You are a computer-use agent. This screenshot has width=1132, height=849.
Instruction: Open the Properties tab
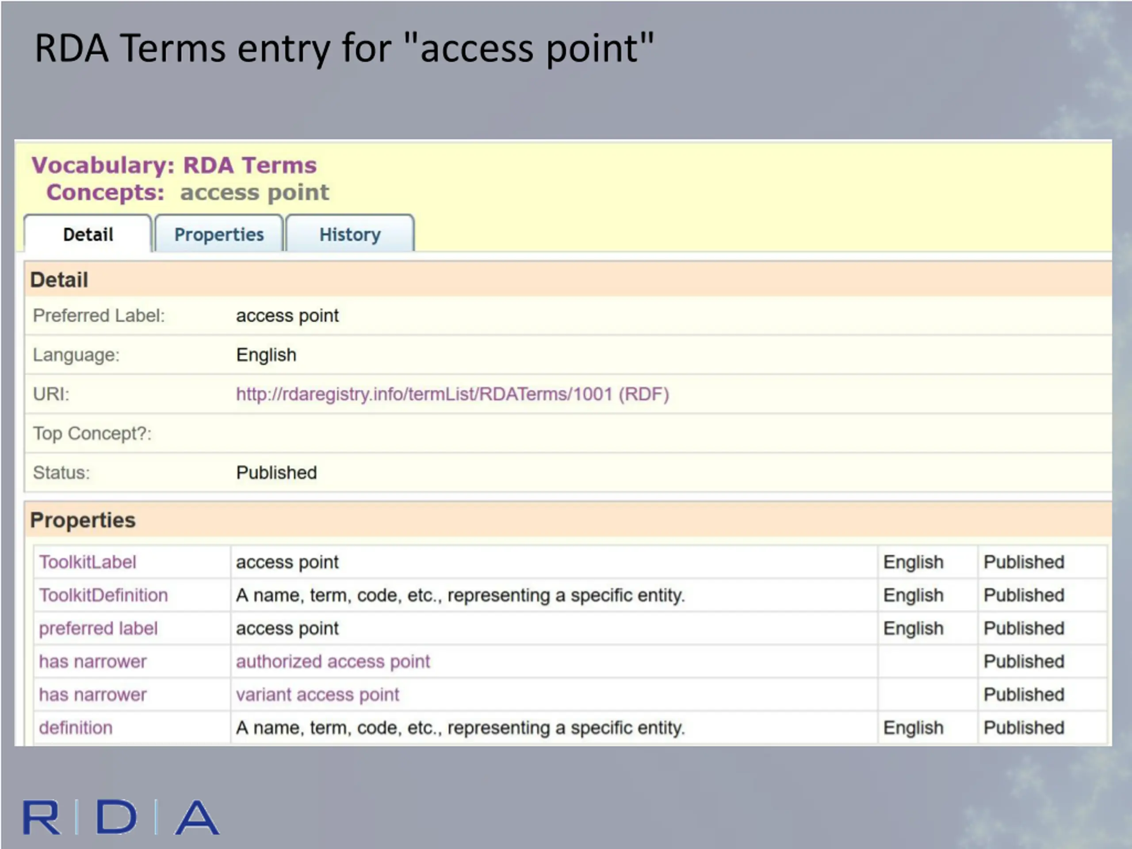pos(219,234)
